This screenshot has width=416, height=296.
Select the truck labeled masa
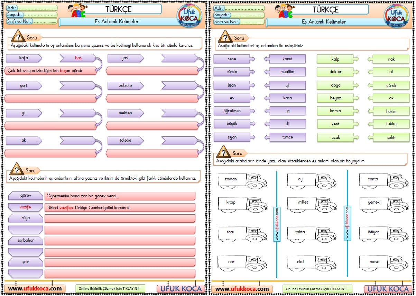[x=384, y=263]
